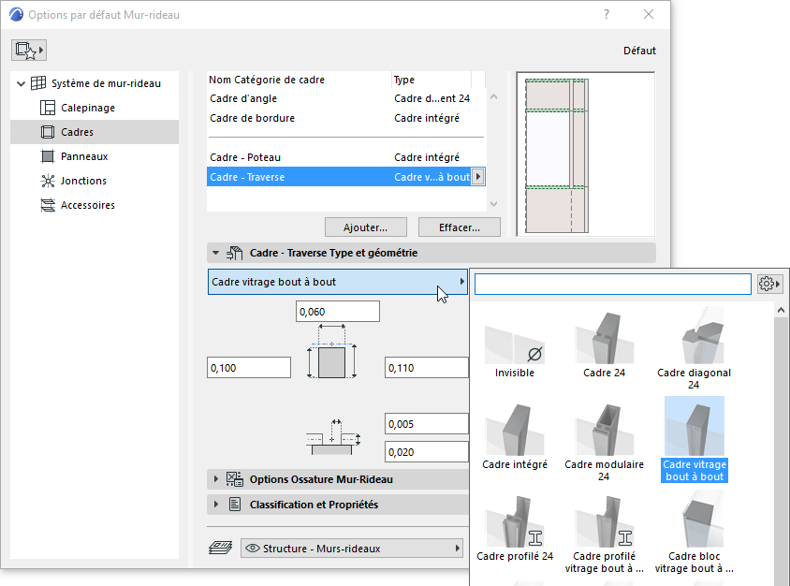Select the Accessoires icon in sidebar
The height and width of the screenshot is (586, 790).
[49, 205]
